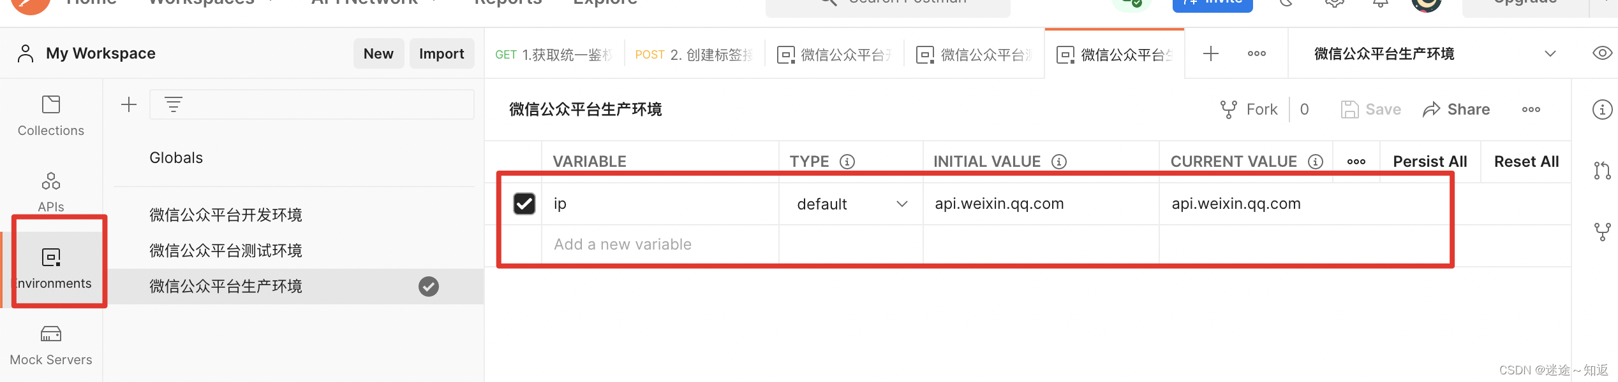Open a new tab with plus icon
Image resolution: width=1618 pixels, height=382 pixels.
point(1210,53)
